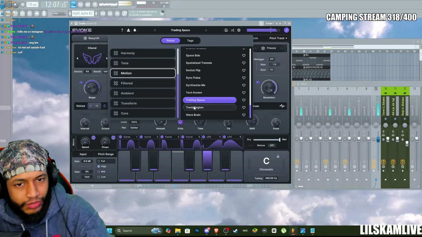Select the Filtered pack
This screenshot has width=422, height=237.
(x=143, y=83)
